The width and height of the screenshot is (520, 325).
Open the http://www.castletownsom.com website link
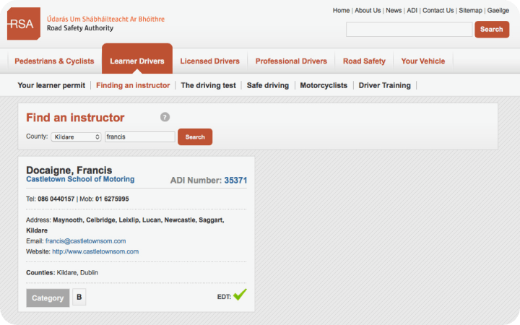tap(95, 251)
